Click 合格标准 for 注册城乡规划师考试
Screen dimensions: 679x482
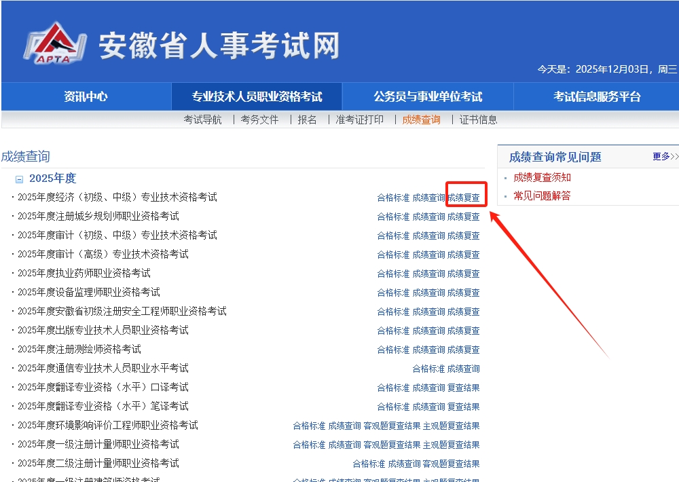(x=393, y=217)
